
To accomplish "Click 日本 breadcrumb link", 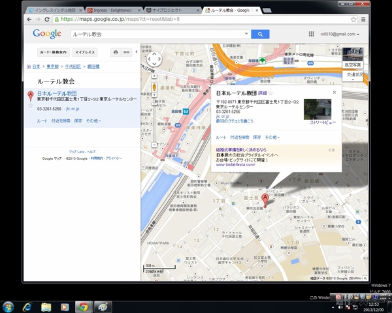I will (36, 67).
